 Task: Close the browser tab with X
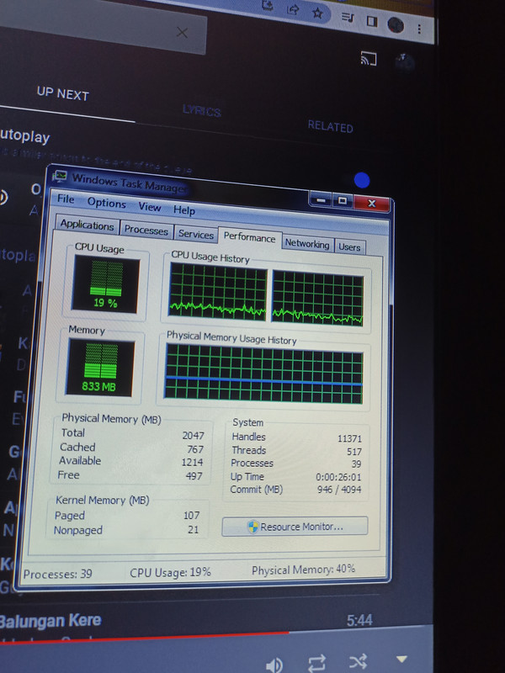pos(182,32)
